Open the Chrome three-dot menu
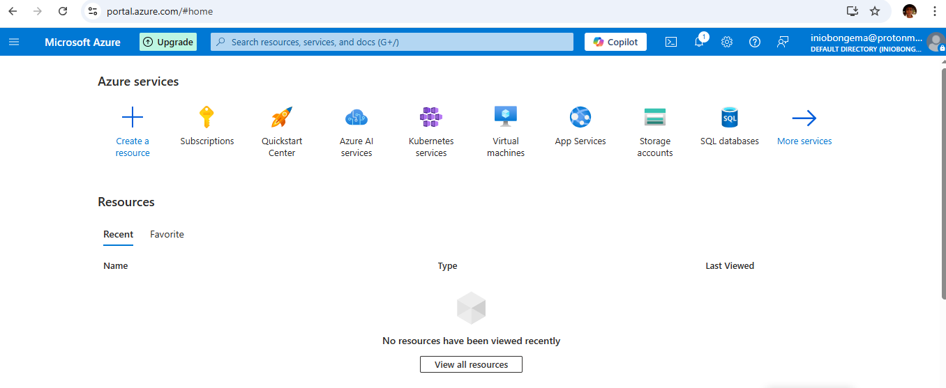 935,11
